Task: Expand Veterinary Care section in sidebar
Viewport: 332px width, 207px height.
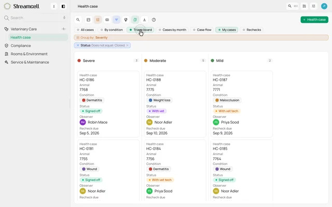Action: (24, 29)
